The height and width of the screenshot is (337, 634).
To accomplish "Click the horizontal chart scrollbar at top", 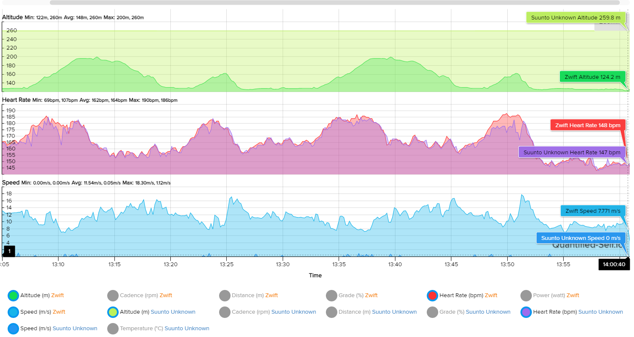I will (x=334, y=3).
